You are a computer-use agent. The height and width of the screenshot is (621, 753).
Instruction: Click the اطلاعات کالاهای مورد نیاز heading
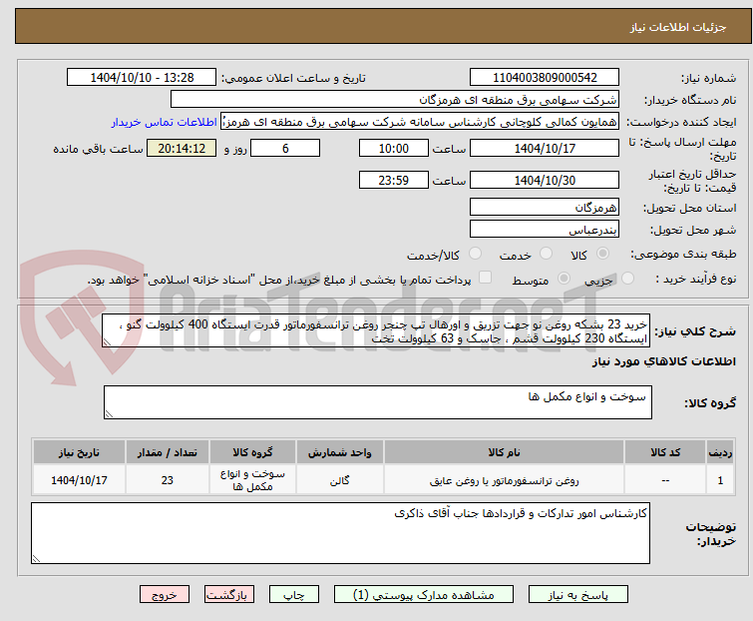[663, 361]
